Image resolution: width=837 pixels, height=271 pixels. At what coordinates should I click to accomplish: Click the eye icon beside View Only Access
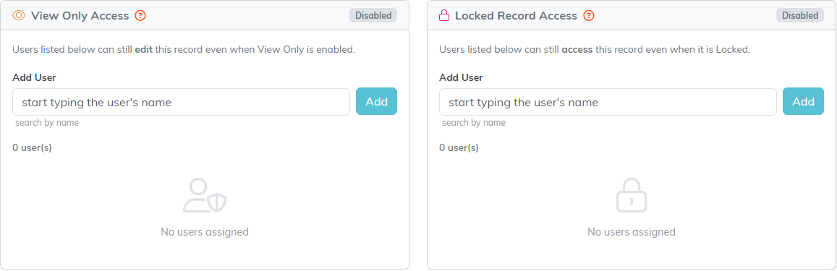(x=19, y=15)
